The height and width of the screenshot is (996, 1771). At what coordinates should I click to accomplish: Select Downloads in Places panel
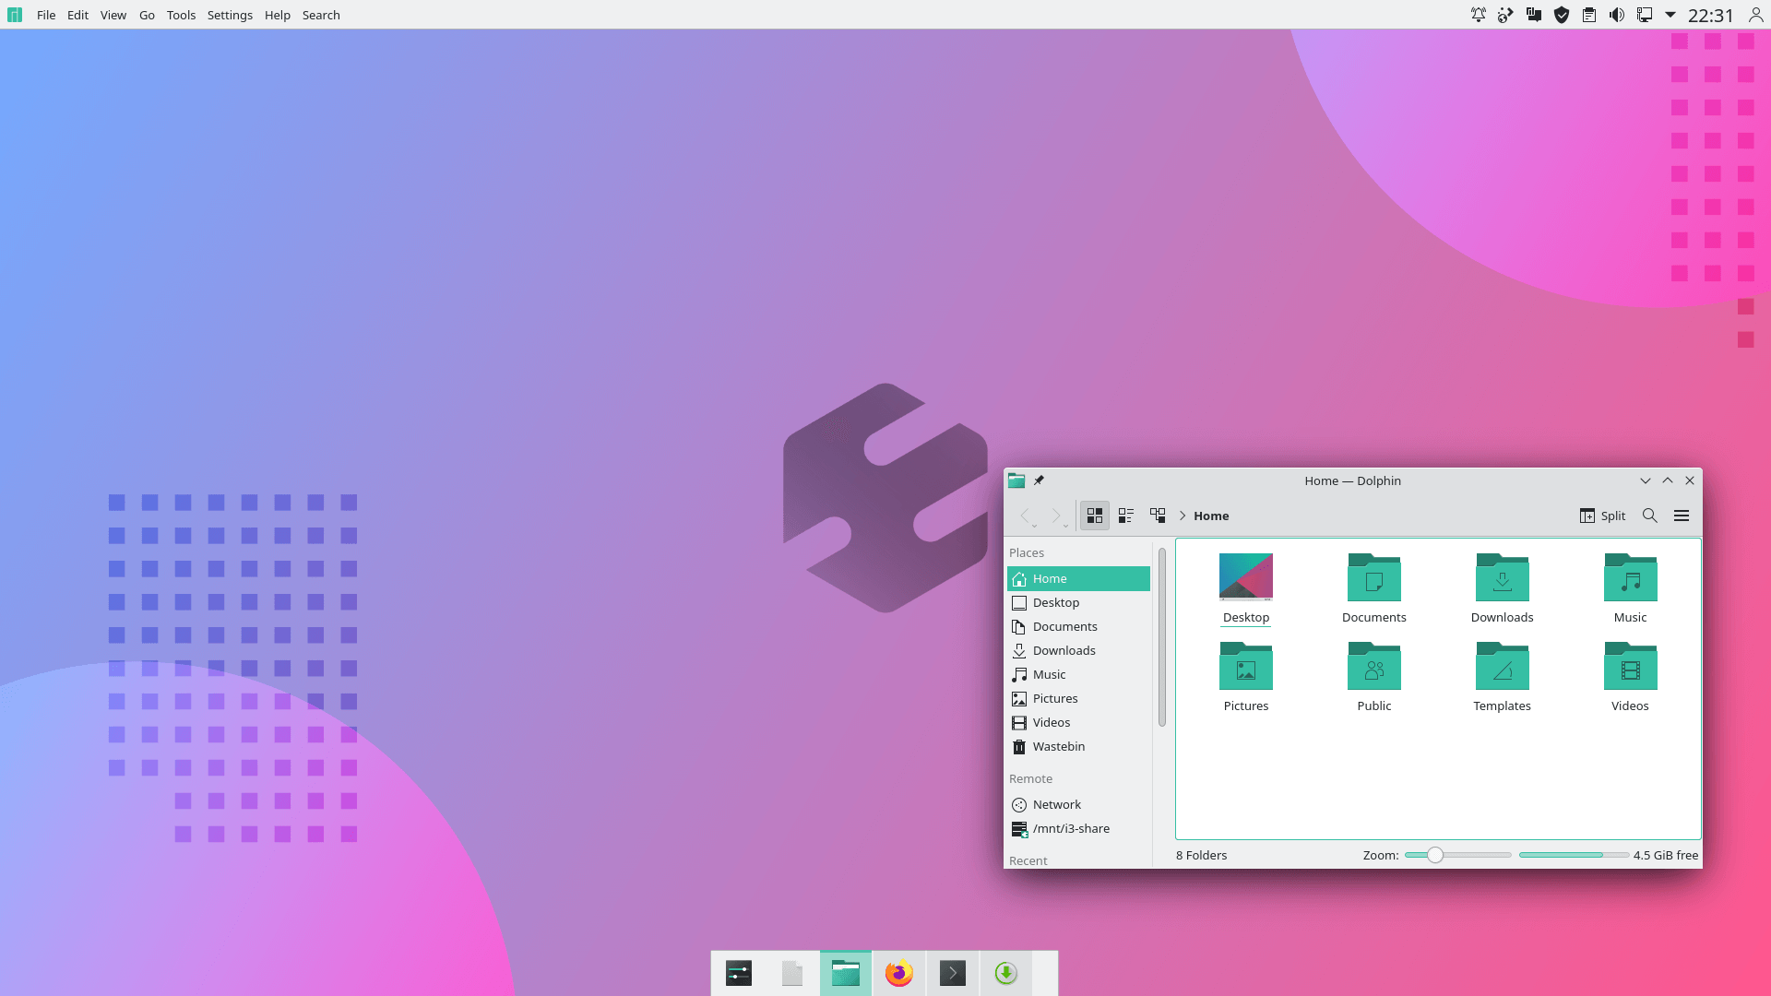coord(1078,650)
